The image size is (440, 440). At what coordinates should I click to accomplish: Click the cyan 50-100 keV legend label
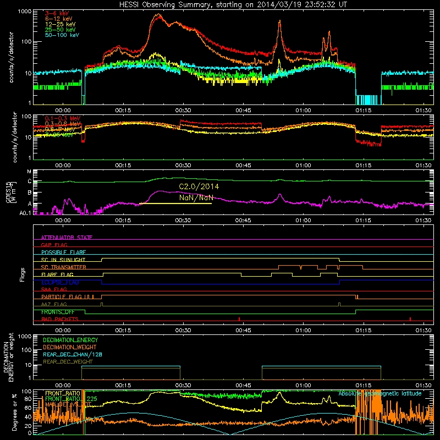pyautogui.click(x=62, y=35)
